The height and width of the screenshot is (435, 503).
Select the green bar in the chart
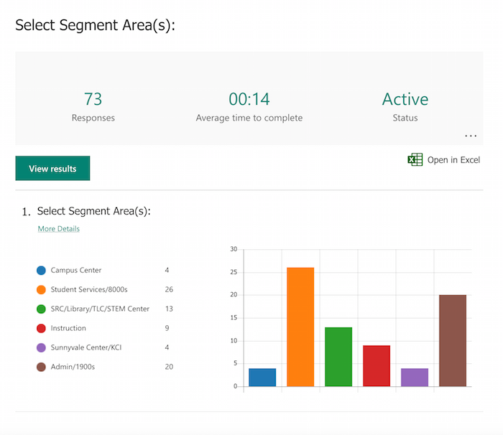point(338,357)
